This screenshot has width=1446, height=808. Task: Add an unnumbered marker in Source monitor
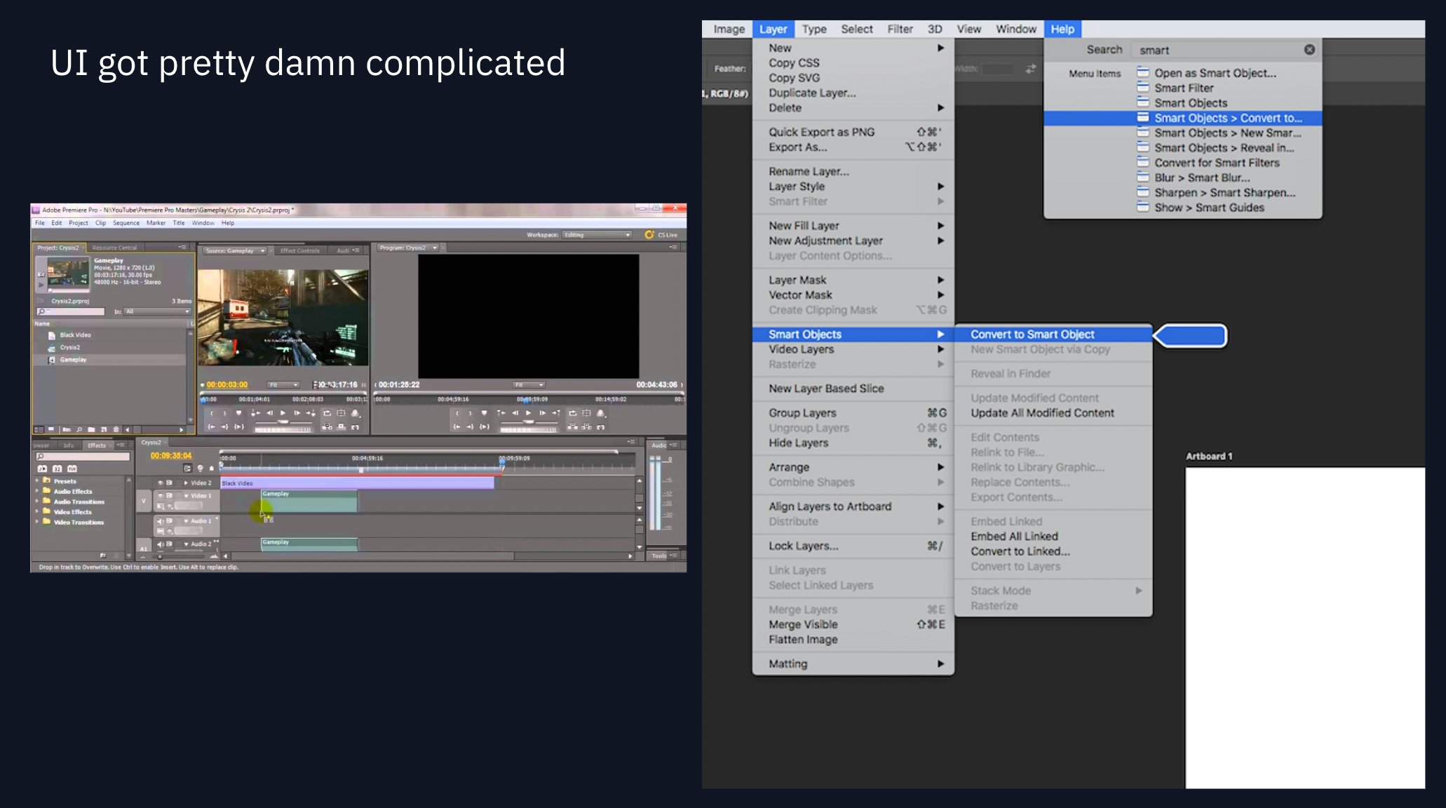pyautogui.click(x=238, y=413)
